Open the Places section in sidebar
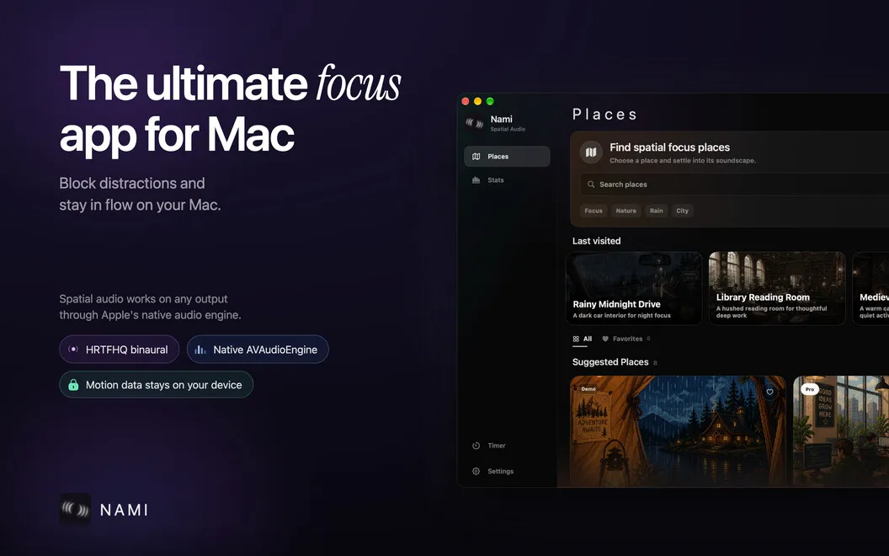Viewport: 889px width, 556px height. pyautogui.click(x=507, y=157)
